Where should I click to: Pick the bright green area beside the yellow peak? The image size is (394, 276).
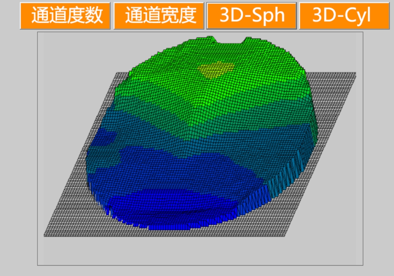174,73
